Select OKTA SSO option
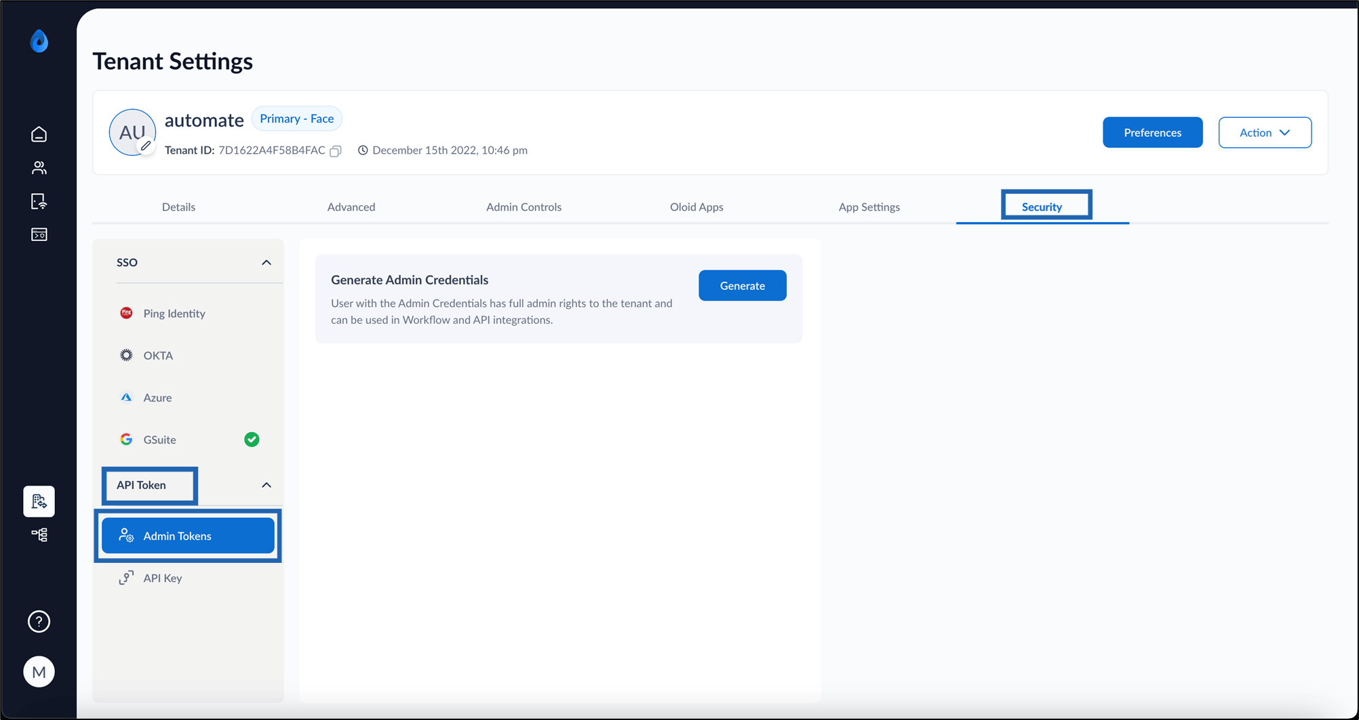 [189, 355]
